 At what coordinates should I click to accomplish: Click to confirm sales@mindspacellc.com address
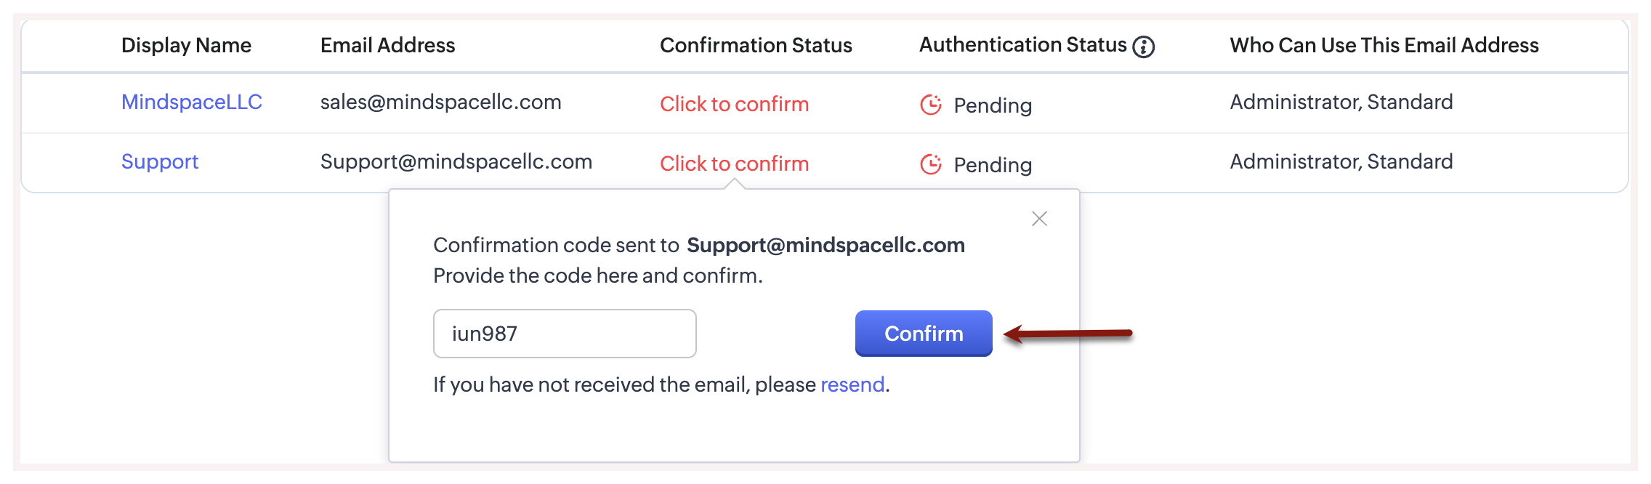(734, 104)
